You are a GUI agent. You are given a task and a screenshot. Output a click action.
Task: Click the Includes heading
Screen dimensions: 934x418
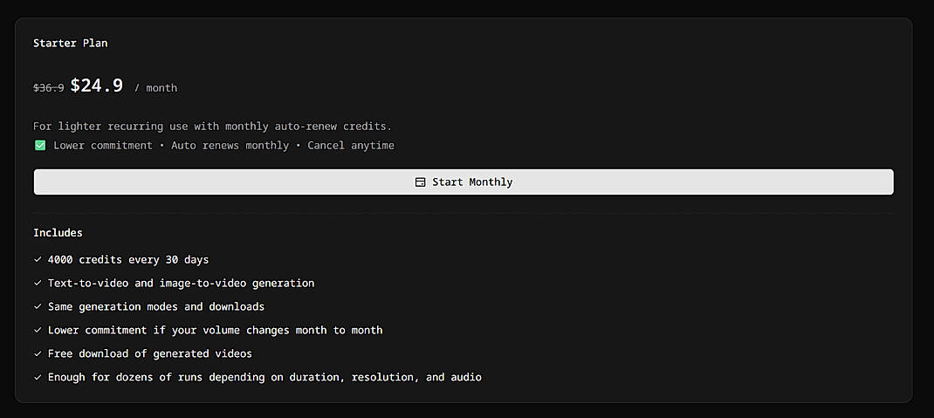point(58,233)
